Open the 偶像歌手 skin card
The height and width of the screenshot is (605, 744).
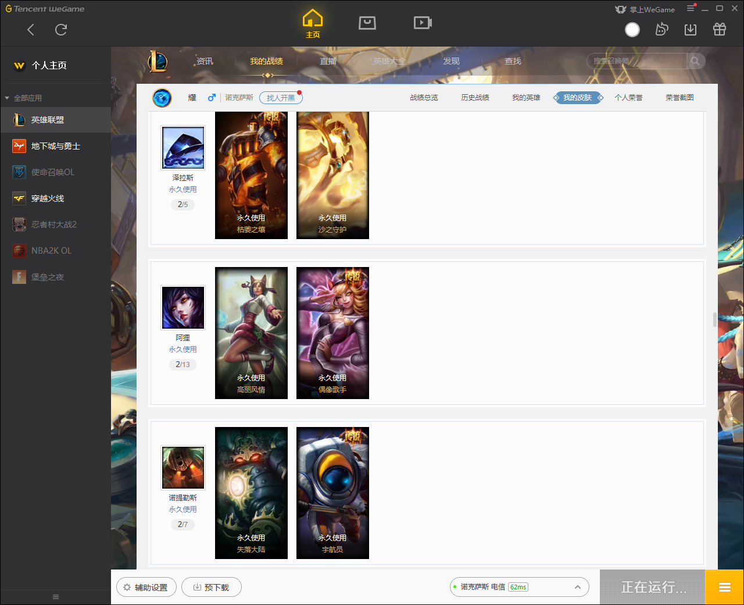coord(332,333)
